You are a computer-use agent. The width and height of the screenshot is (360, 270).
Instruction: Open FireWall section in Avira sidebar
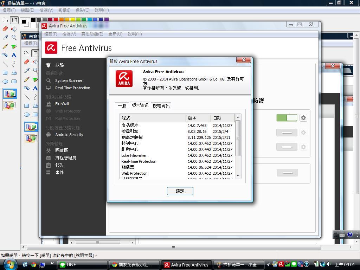62,104
